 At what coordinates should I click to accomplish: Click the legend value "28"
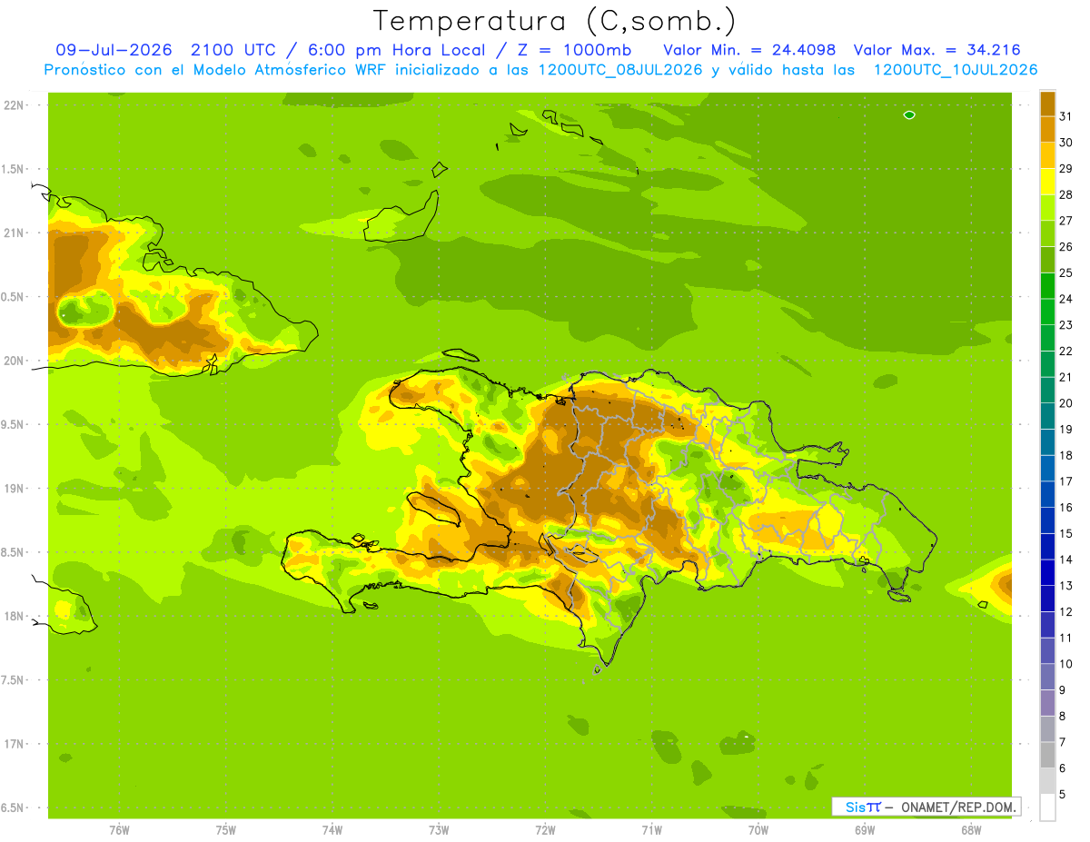click(x=1065, y=194)
